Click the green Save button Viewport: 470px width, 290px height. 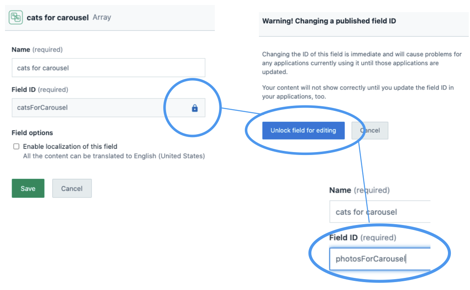tap(28, 188)
